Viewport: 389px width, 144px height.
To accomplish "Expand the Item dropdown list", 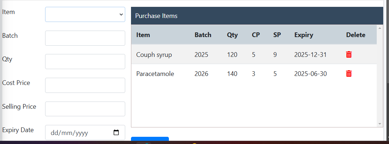I will [x=85, y=14].
